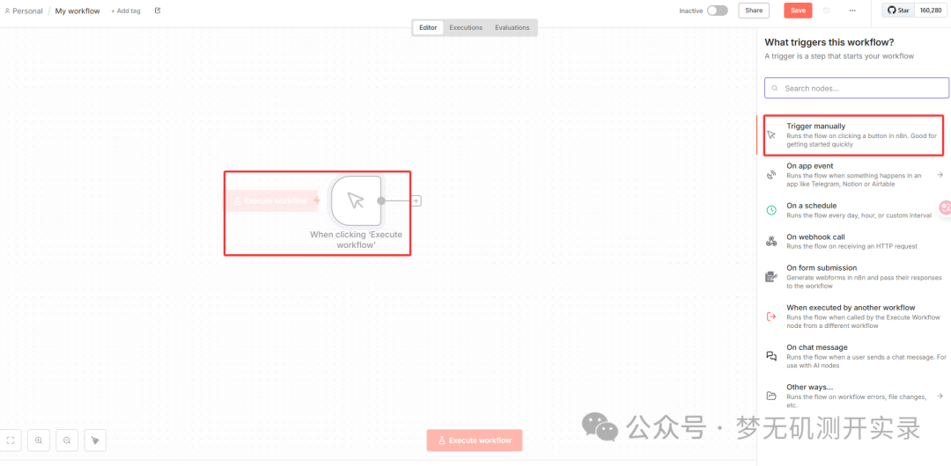Click the My workflow title
This screenshot has height=466, width=951.
click(77, 11)
